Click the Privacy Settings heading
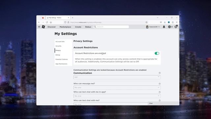This screenshot has width=211, height=119. tap(83, 41)
